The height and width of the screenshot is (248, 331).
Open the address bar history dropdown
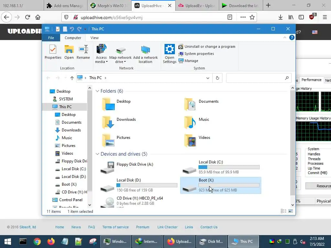point(208,78)
